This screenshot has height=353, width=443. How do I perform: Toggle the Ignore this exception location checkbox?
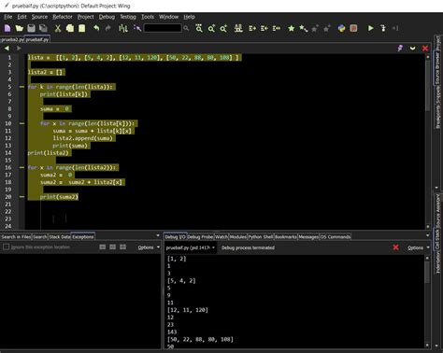pos(6,247)
